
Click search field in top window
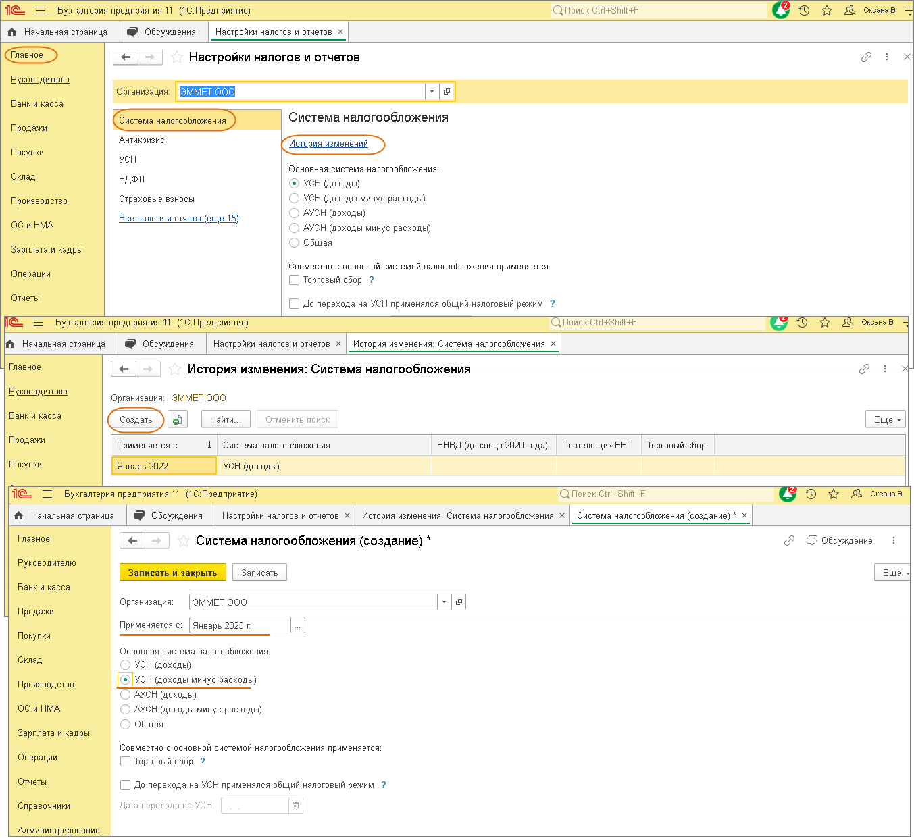click(x=659, y=10)
